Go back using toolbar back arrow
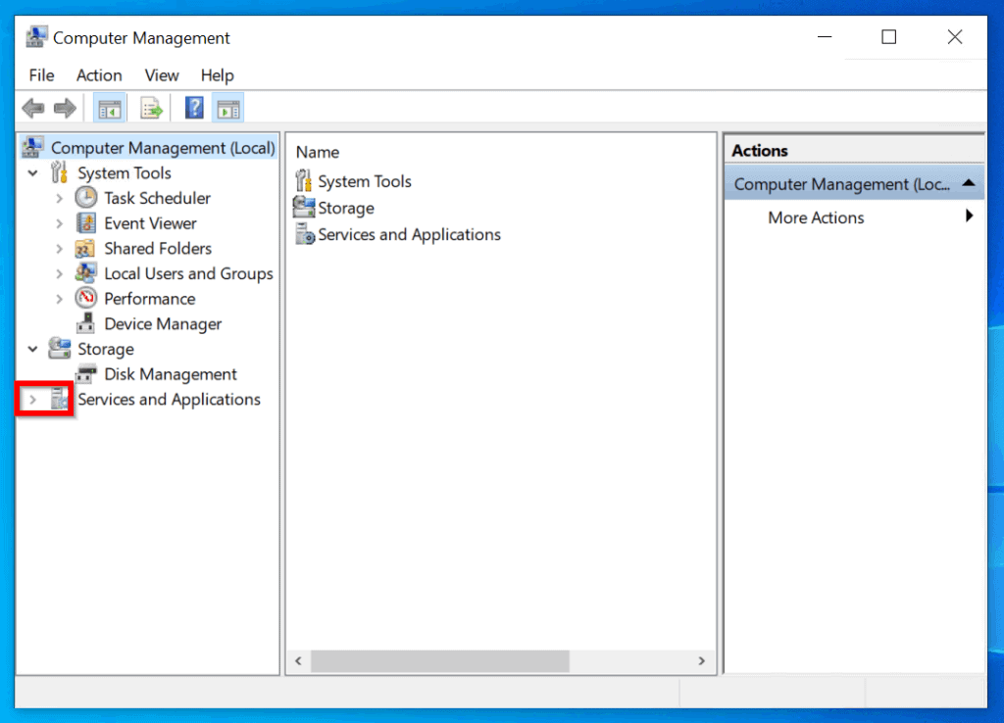This screenshot has width=1004, height=723. point(33,108)
